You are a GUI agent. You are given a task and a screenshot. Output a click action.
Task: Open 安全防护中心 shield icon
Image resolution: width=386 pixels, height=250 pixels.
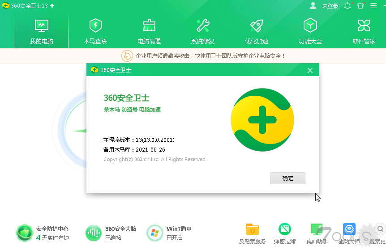click(x=24, y=233)
